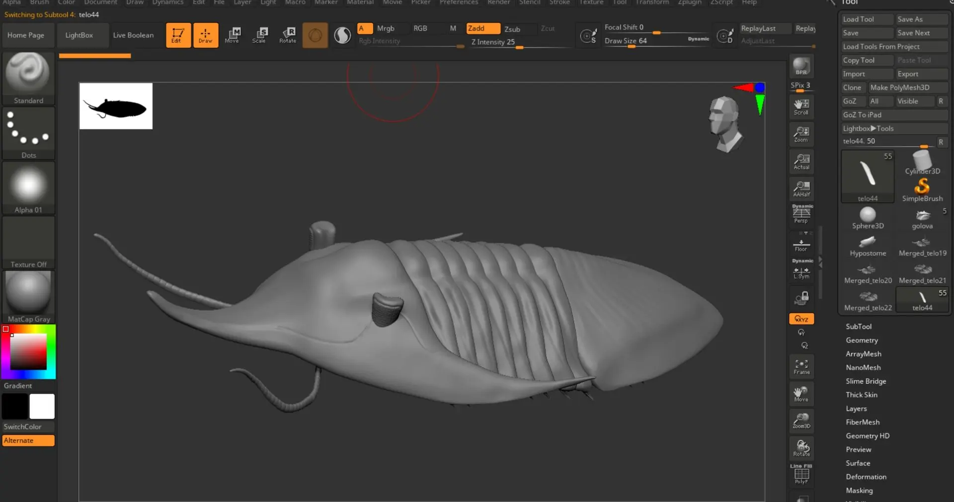Viewport: 954px width, 502px height.
Task: Toggle the PolyF line fill button
Action: pyautogui.click(x=801, y=475)
